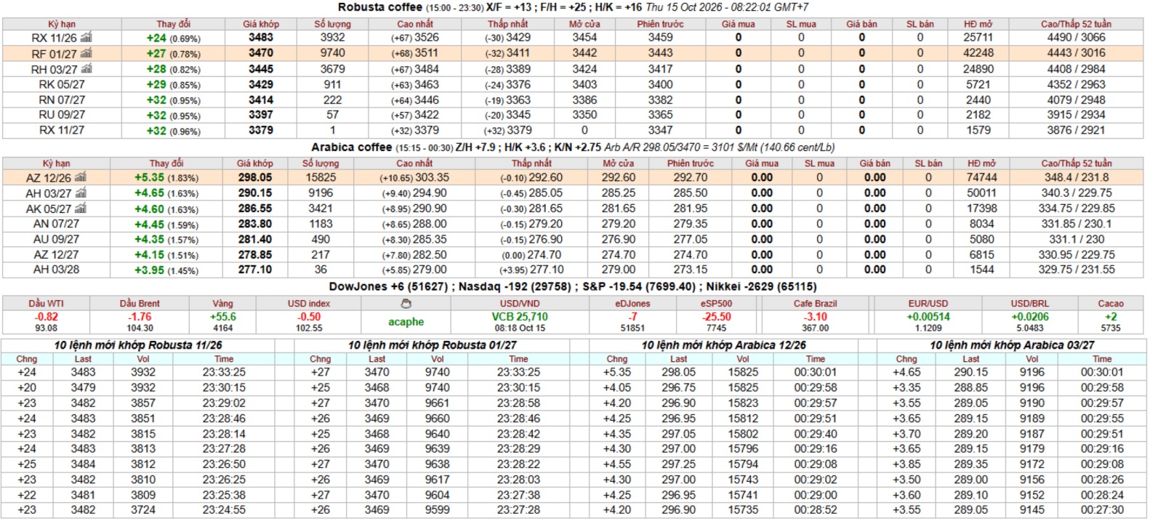Screen dimensions: 1150x521
Task: Open the chart icon beside AZ 12/26
Action: coord(80,177)
